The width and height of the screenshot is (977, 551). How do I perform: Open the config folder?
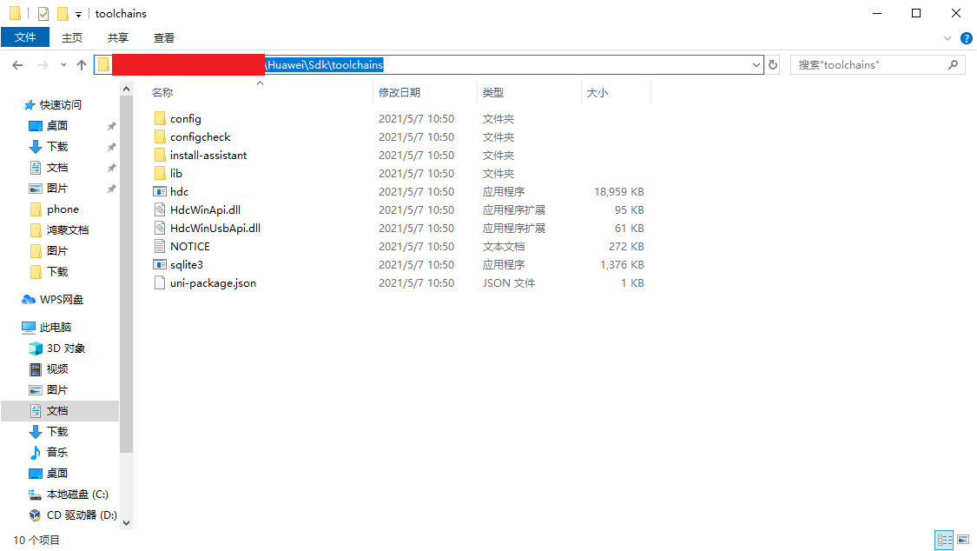[x=185, y=118]
